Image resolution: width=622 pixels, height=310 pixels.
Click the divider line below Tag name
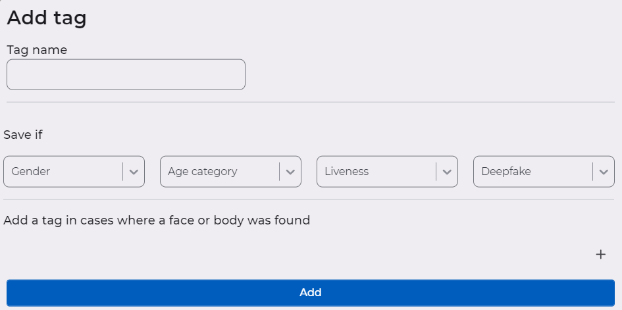pos(311,102)
